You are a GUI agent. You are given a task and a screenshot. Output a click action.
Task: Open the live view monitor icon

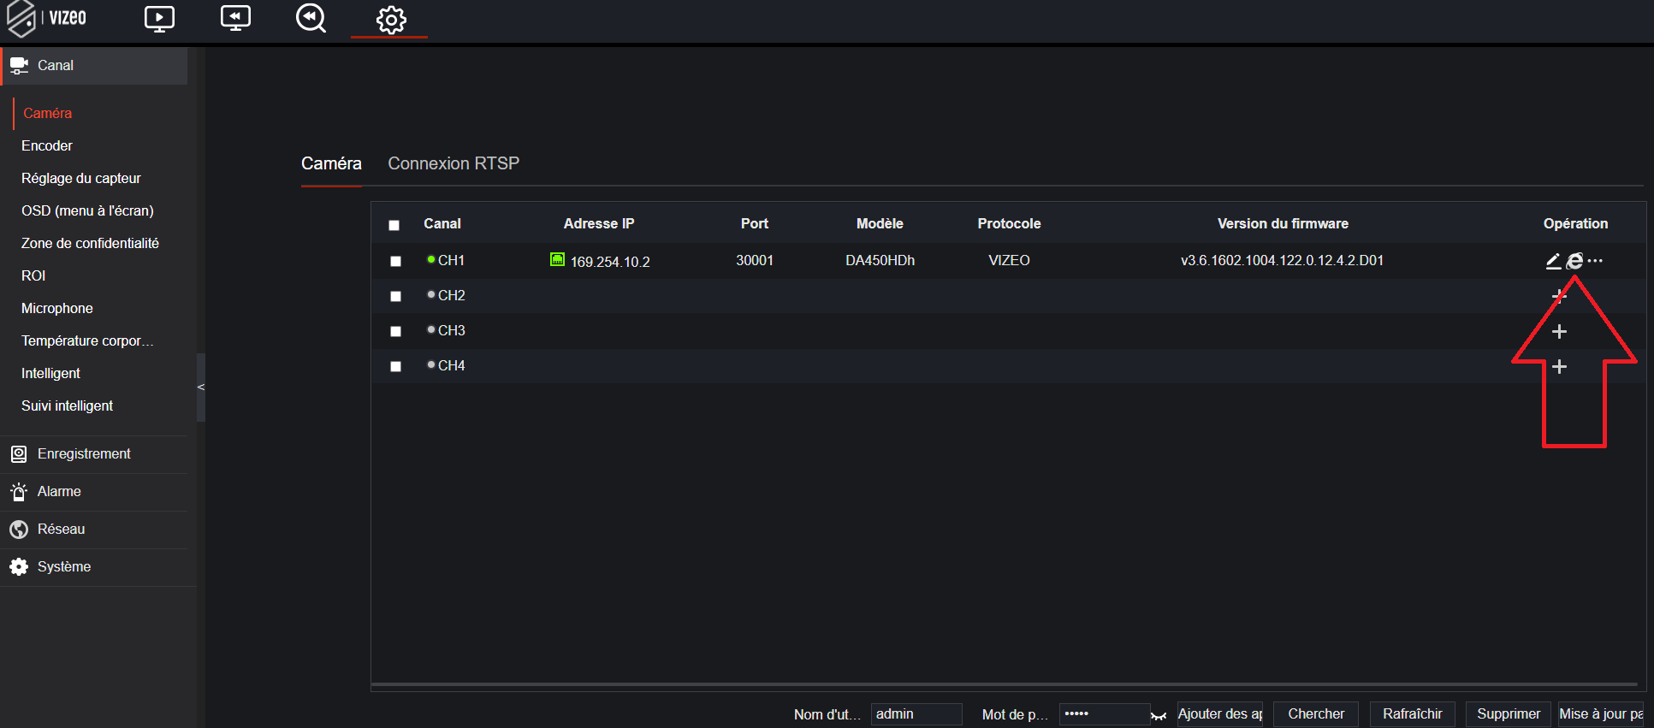[159, 19]
